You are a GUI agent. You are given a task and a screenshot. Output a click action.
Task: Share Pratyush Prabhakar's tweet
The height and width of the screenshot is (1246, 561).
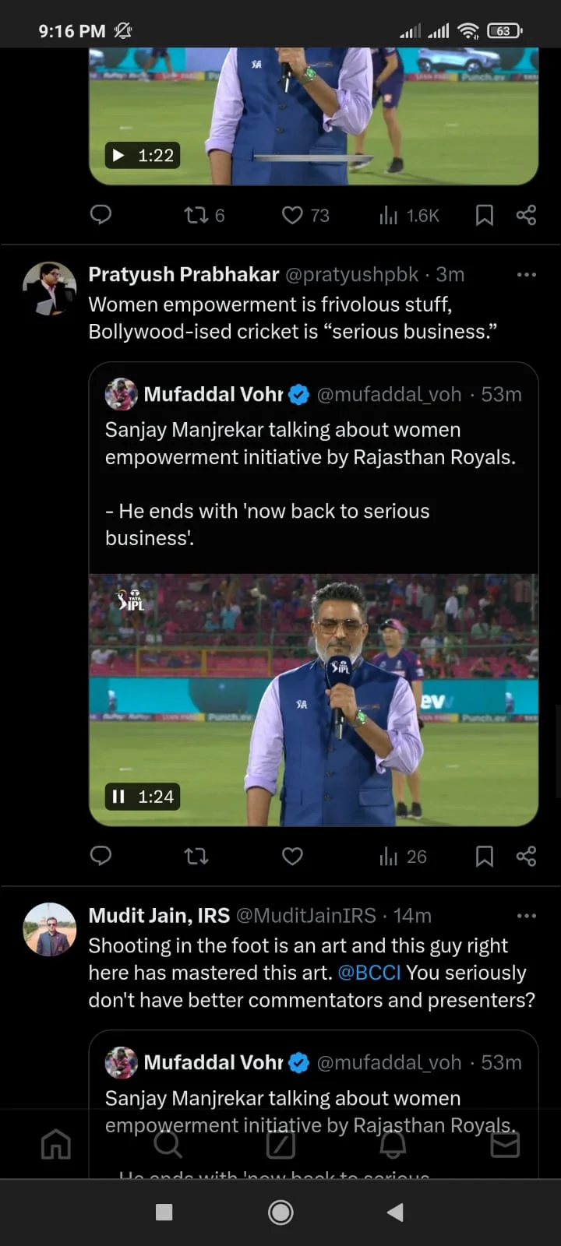click(x=526, y=856)
